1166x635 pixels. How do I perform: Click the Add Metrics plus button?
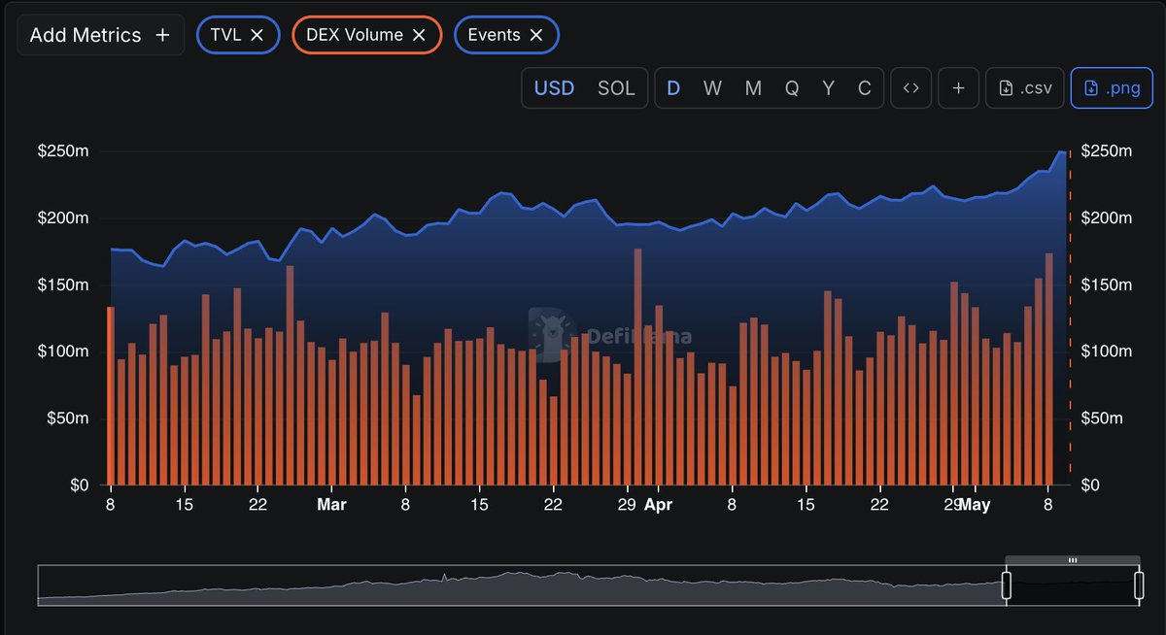pos(100,35)
